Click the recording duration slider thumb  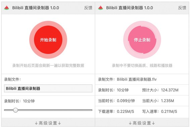[x=15, y=110]
